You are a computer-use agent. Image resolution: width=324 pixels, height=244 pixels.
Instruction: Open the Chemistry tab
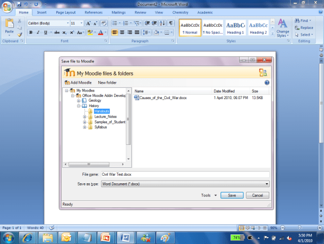click(x=181, y=12)
